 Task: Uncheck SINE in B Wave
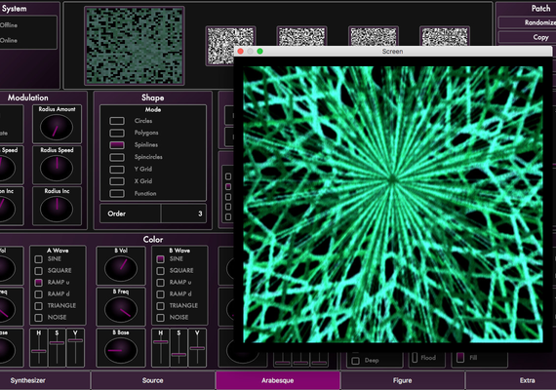coord(160,259)
